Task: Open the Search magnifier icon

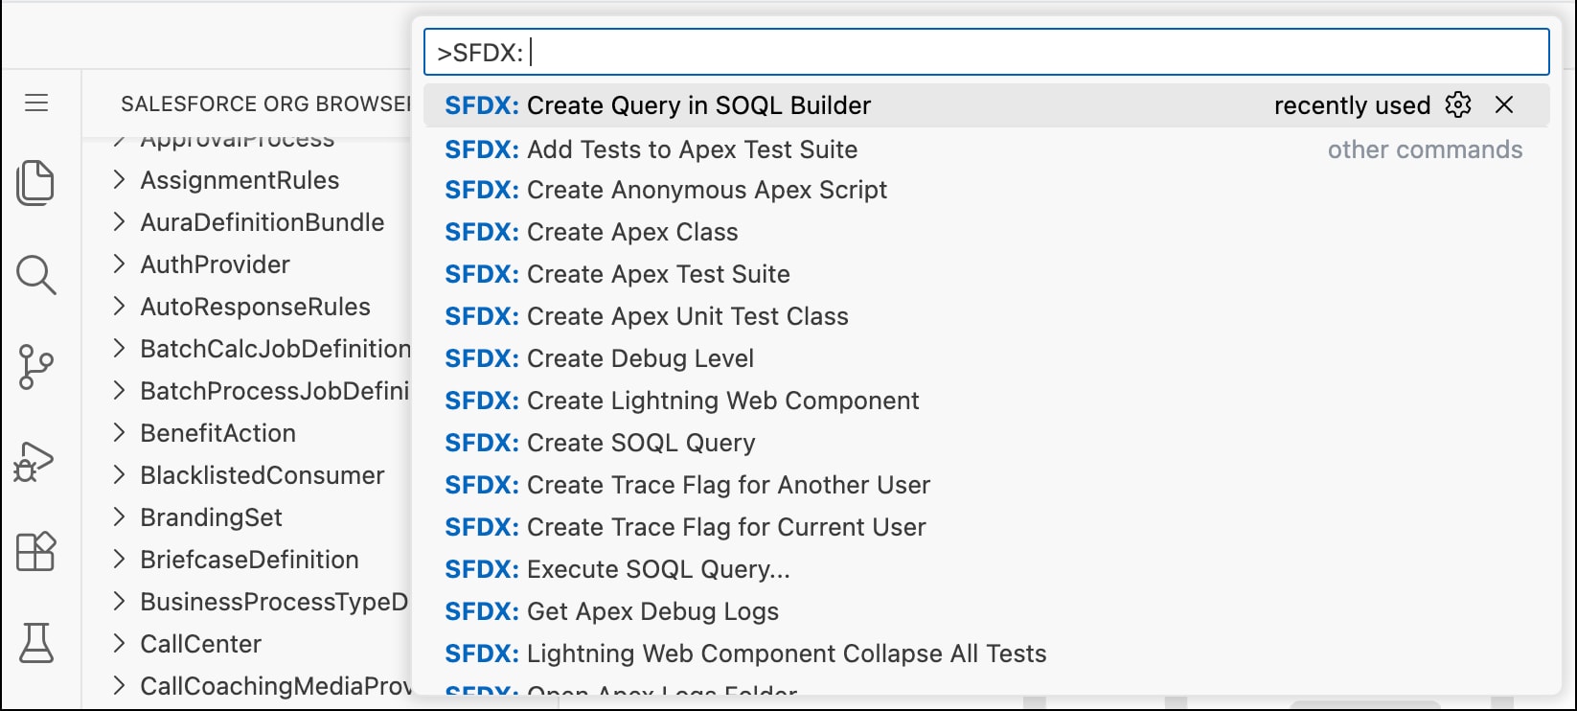Action: tap(36, 275)
